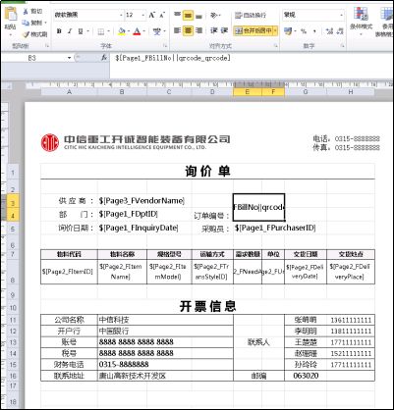The image size is (394, 410).
Task: Select row 13 header
Action: (13, 342)
